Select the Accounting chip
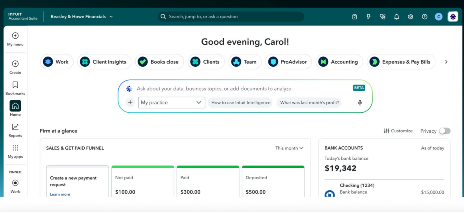 tap(339, 62)
